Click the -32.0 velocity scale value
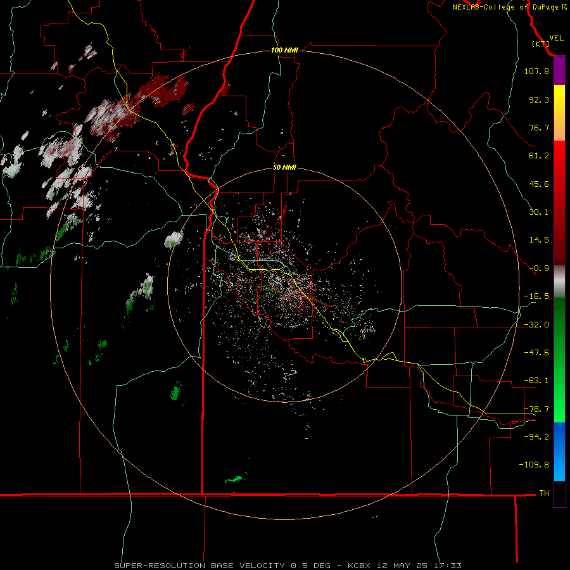The image size is (570, 570). coord(536,325)
